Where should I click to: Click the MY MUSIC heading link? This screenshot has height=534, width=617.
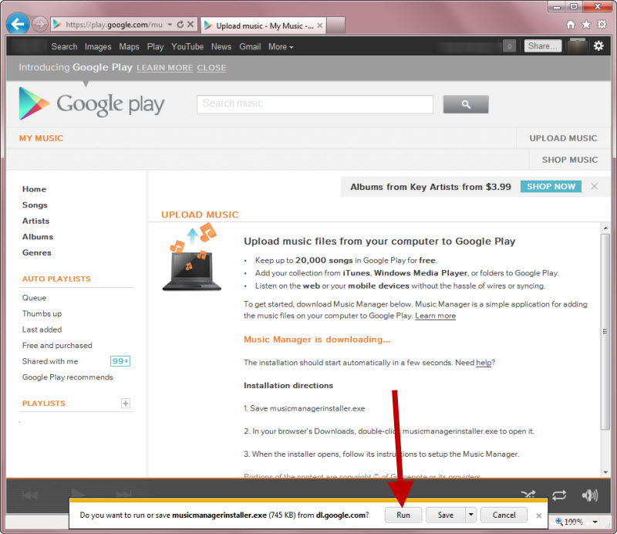41,138
